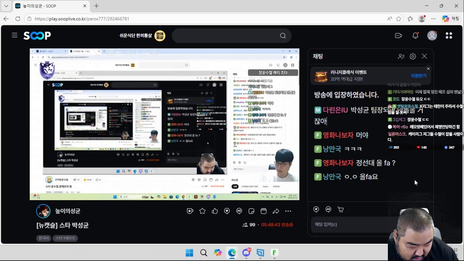Click the stream title [뉴캣슬] 스타 박성균

click(62, 225)
